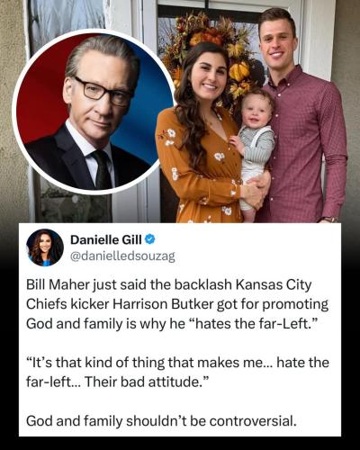Click the blue verified checkmark badge

(x=150, y=239)
